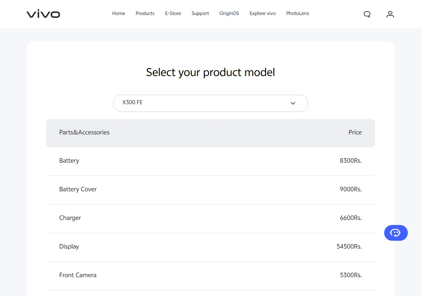The height and width of the screenshot is (296, 421).
Task: Click the 6600Rs. charger price
Action: click(351, 218)
